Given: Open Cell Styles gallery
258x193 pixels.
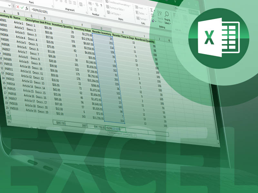Looking at the screenshot, I should click(x=114, y=13).
